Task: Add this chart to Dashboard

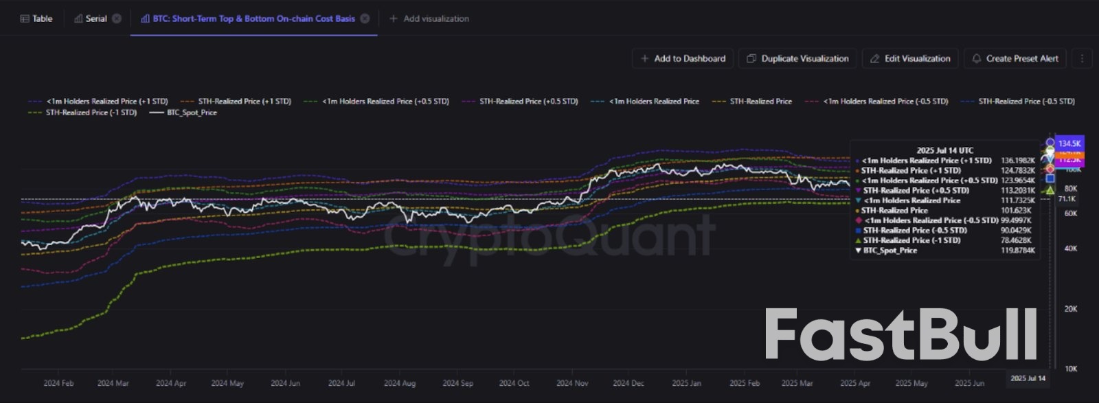Action: click(683, 58)
